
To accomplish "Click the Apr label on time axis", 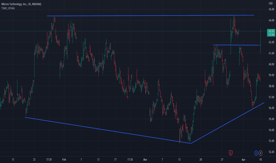I will 243,160.
